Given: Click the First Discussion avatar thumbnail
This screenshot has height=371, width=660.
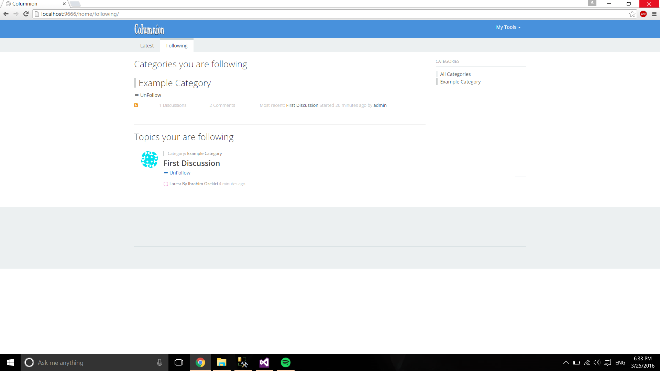Looking at the screenshot, I should [150, 159].
